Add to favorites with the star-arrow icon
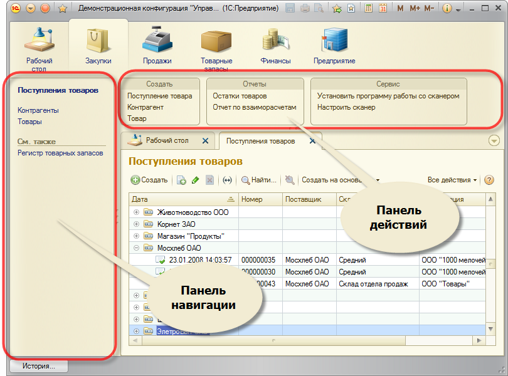The height and width of the screenshot is (376, 508). point(337,8)
